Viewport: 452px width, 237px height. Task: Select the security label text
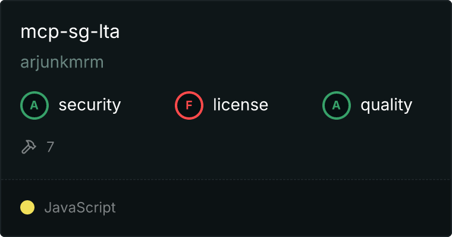90,105
